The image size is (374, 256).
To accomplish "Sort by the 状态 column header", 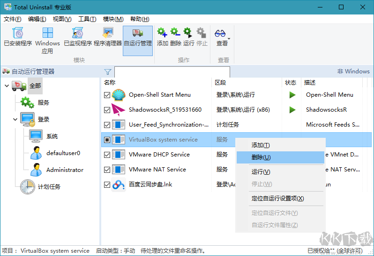I will [292, 83].
